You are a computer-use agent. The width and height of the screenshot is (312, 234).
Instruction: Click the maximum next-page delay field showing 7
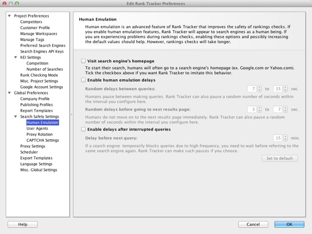click(278, 109)
